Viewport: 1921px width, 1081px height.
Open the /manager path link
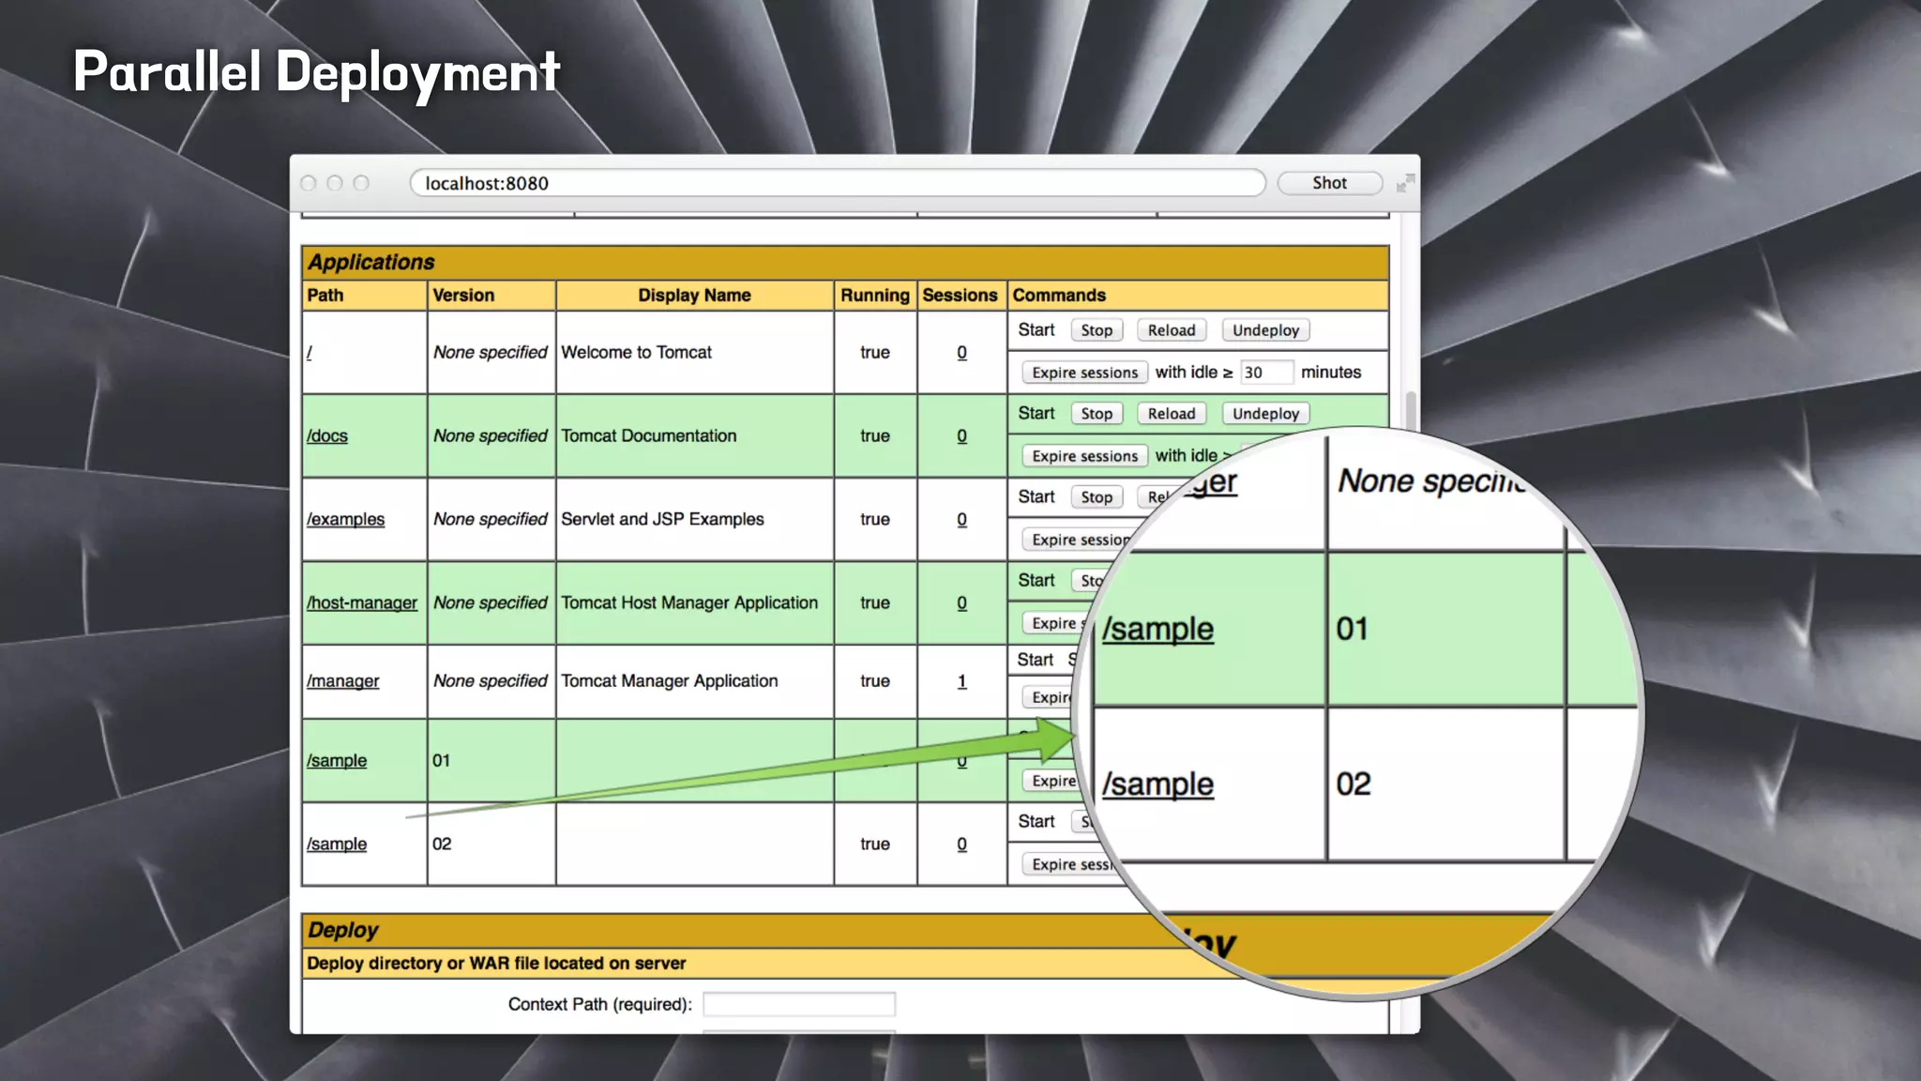(342, 680)
